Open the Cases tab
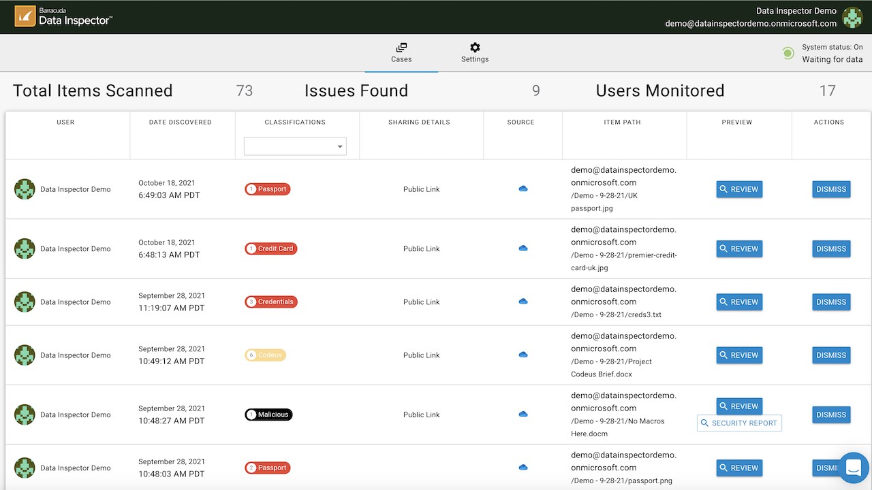 click(x=401, y=52)
